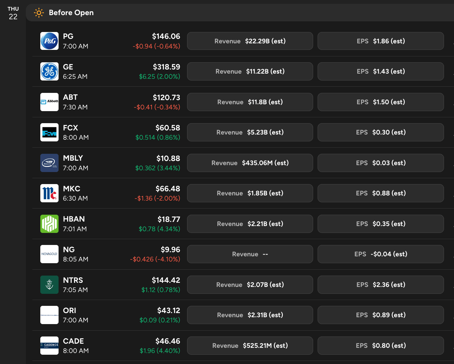Click MBLY revenue estimate $435.06M
454x364 pixels.
tap(250, 163)
